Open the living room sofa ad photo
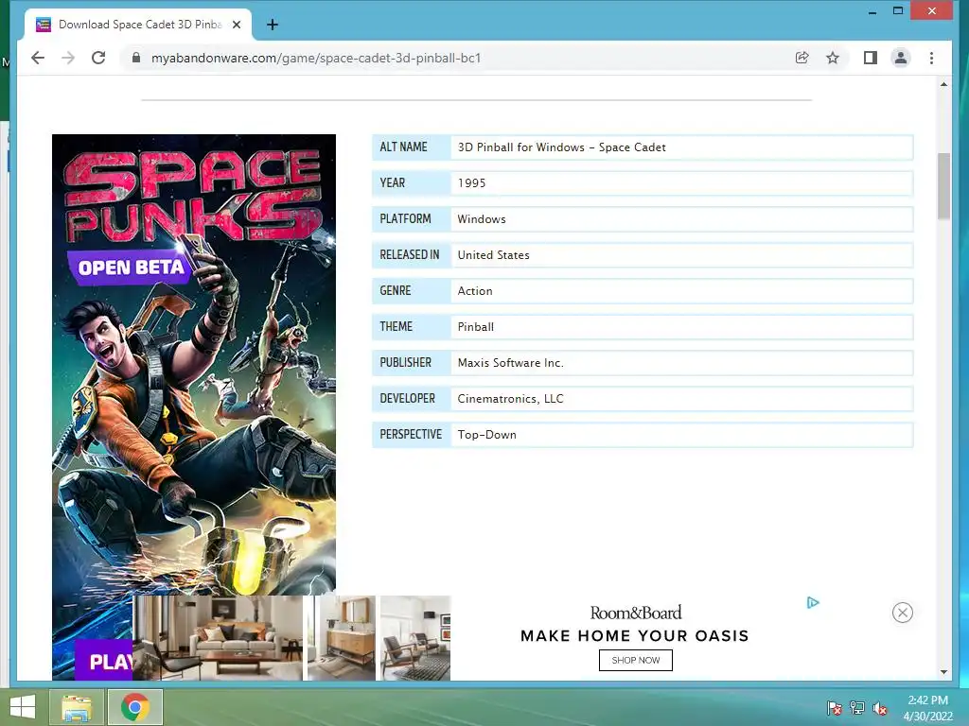This screenshot has width=969, height=726. point(219,638)
